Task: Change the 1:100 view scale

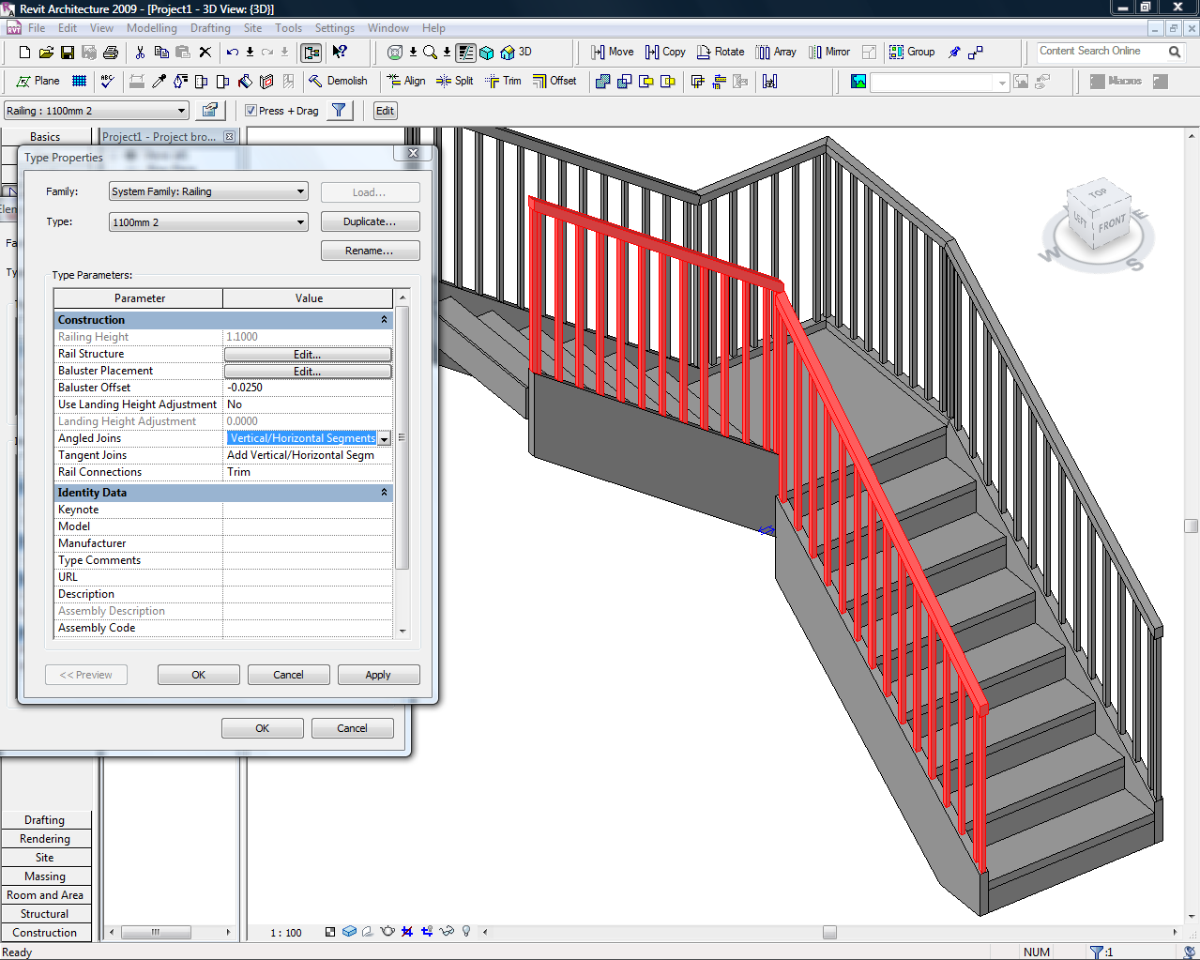Action: pos(285,931)
